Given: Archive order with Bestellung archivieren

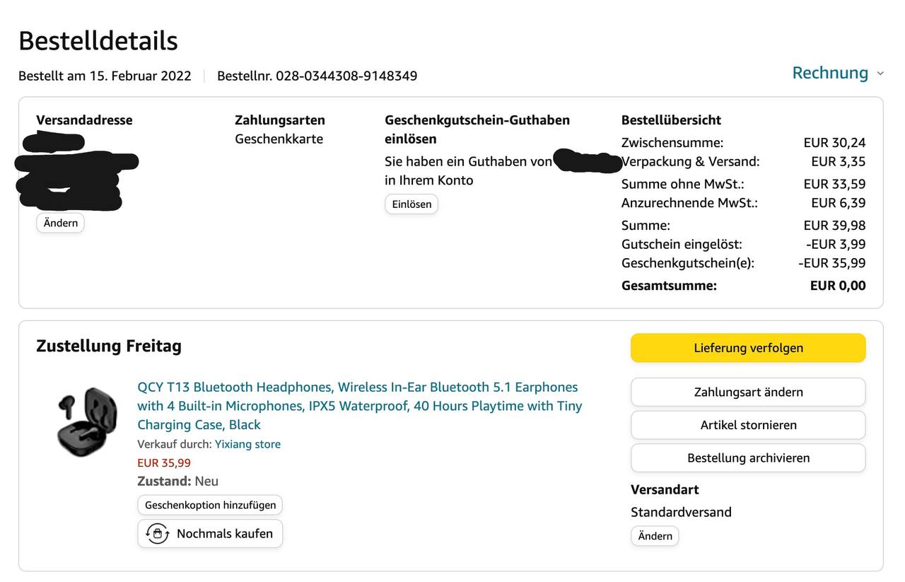Looking at the screenshot, I should pos(748,458).
